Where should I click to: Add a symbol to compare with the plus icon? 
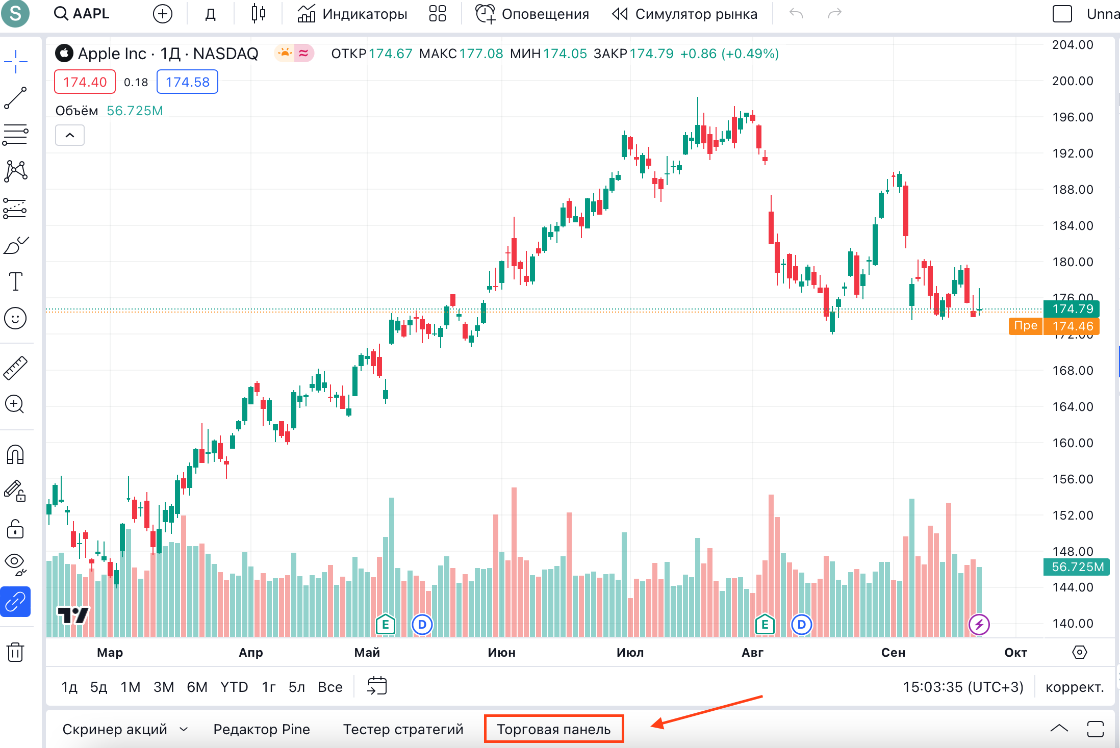pyautogui.click(x=162, y=14)
